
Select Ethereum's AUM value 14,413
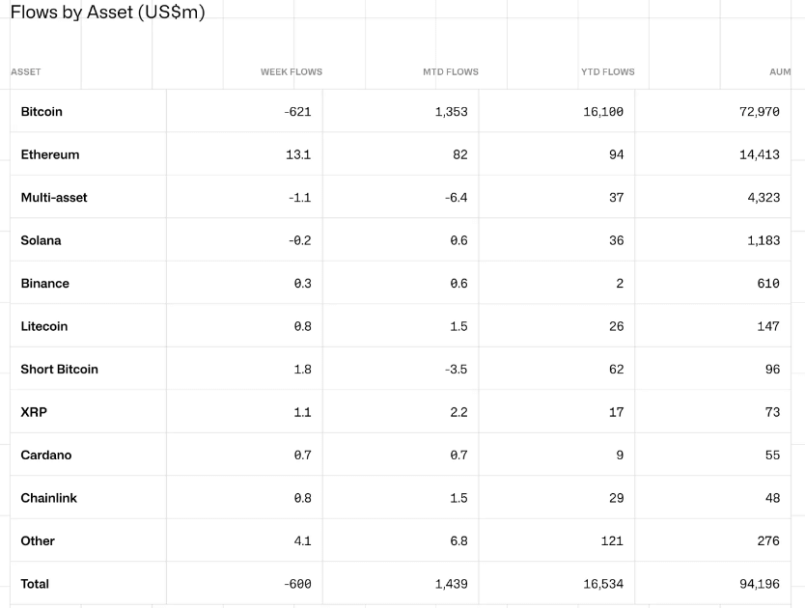[x=759, y=154]
